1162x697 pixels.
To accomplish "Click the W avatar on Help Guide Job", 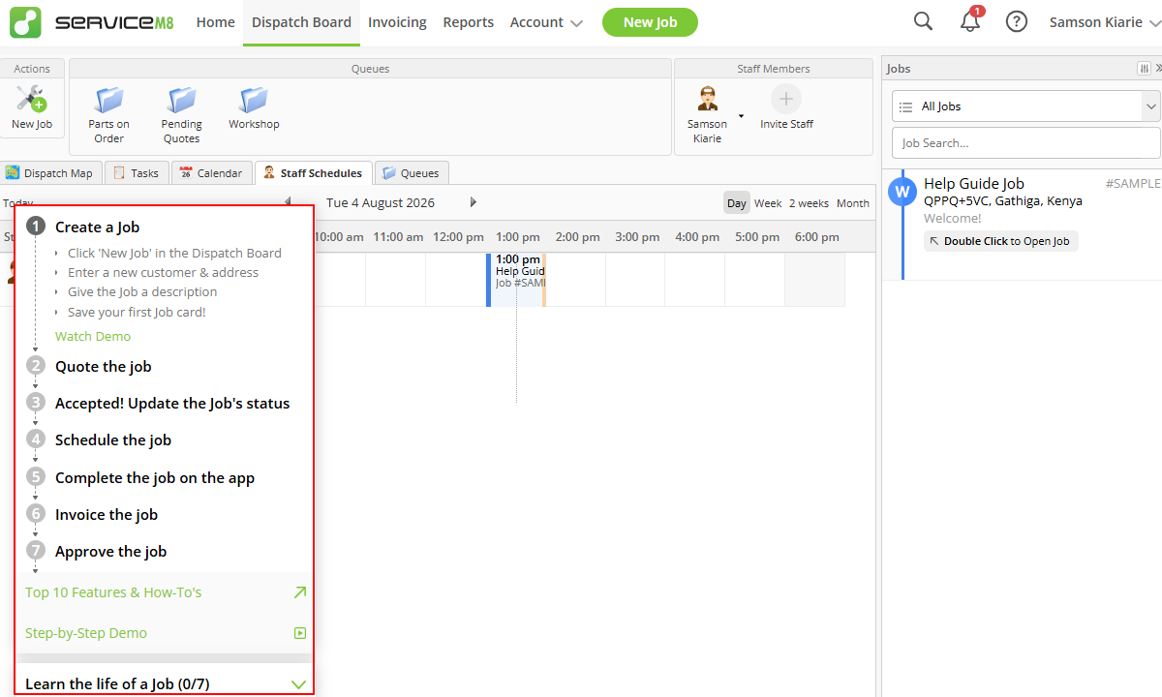I will point(902,192).
